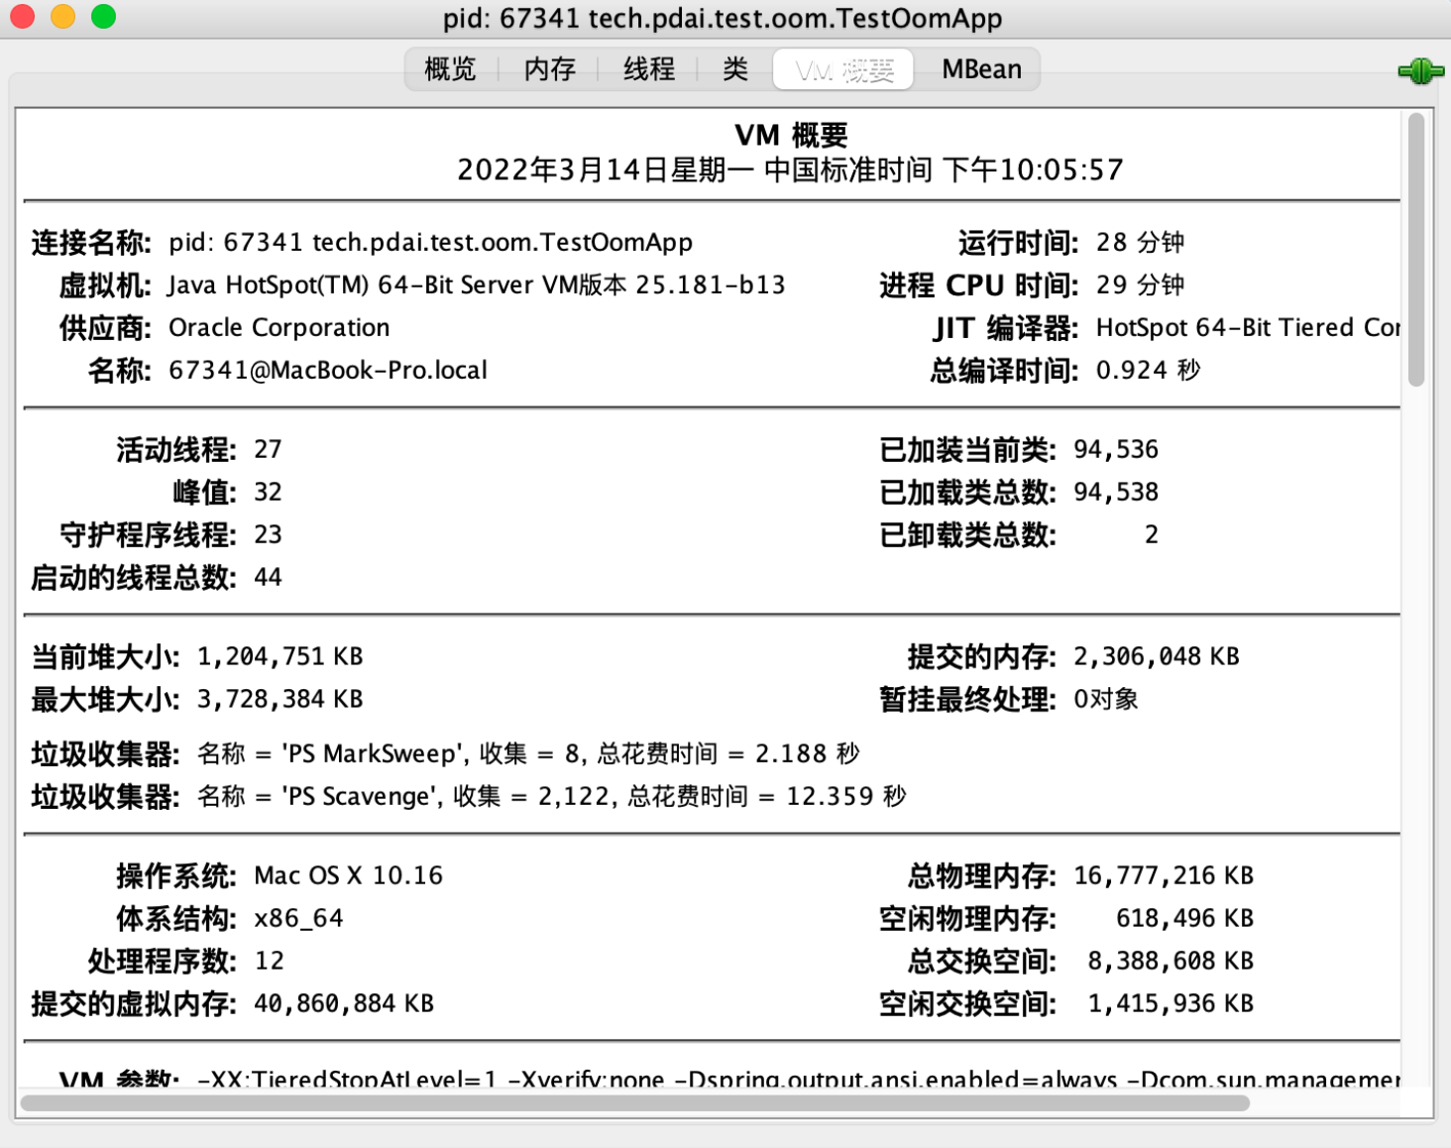Click the 总物理内存 physical memory value

click(x=1165, y=874)
